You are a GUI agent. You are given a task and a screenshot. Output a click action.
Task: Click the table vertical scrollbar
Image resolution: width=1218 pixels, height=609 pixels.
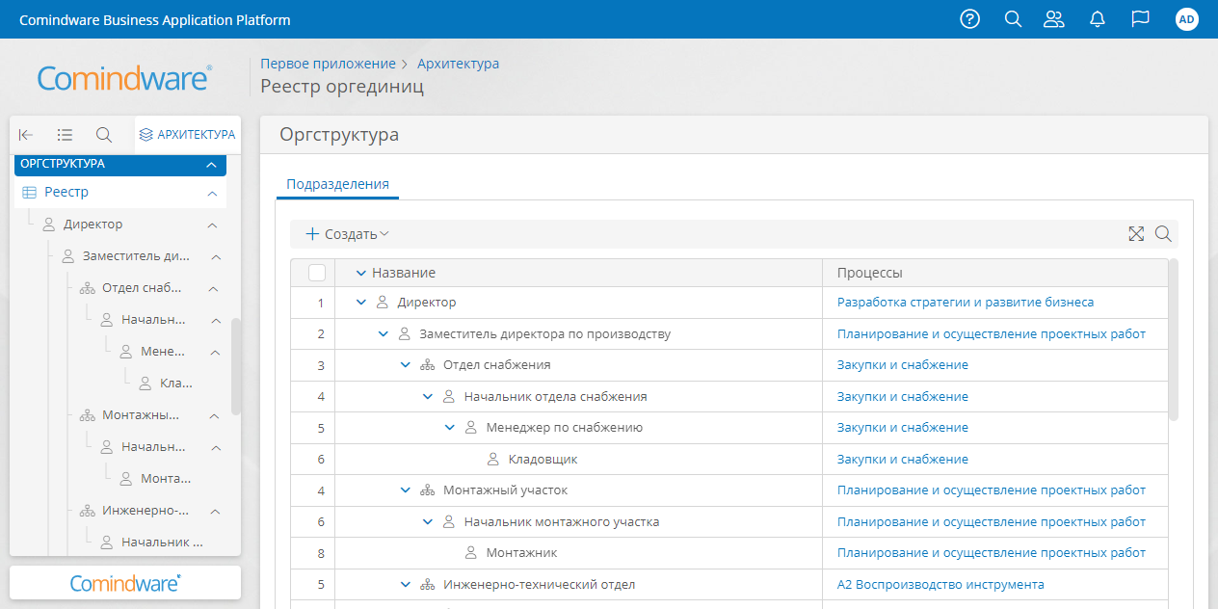tap(1174, 340)
